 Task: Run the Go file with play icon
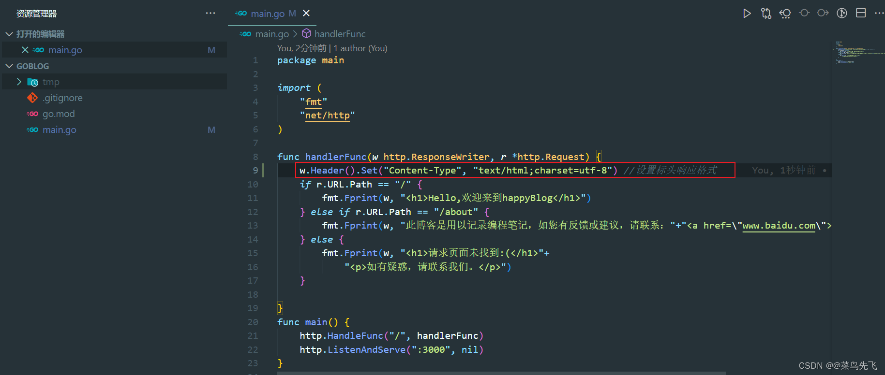pos(747,14)
